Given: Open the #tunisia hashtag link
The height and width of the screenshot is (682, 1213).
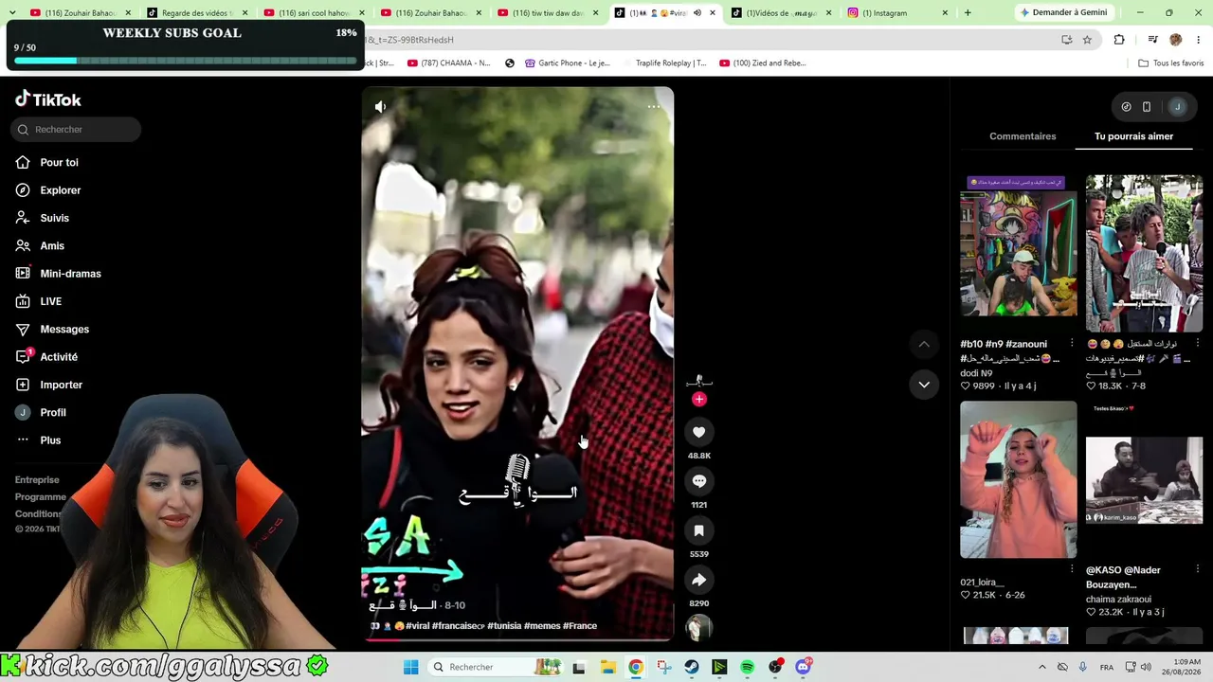Looking at the screenshot, I should tap(502, 626).
